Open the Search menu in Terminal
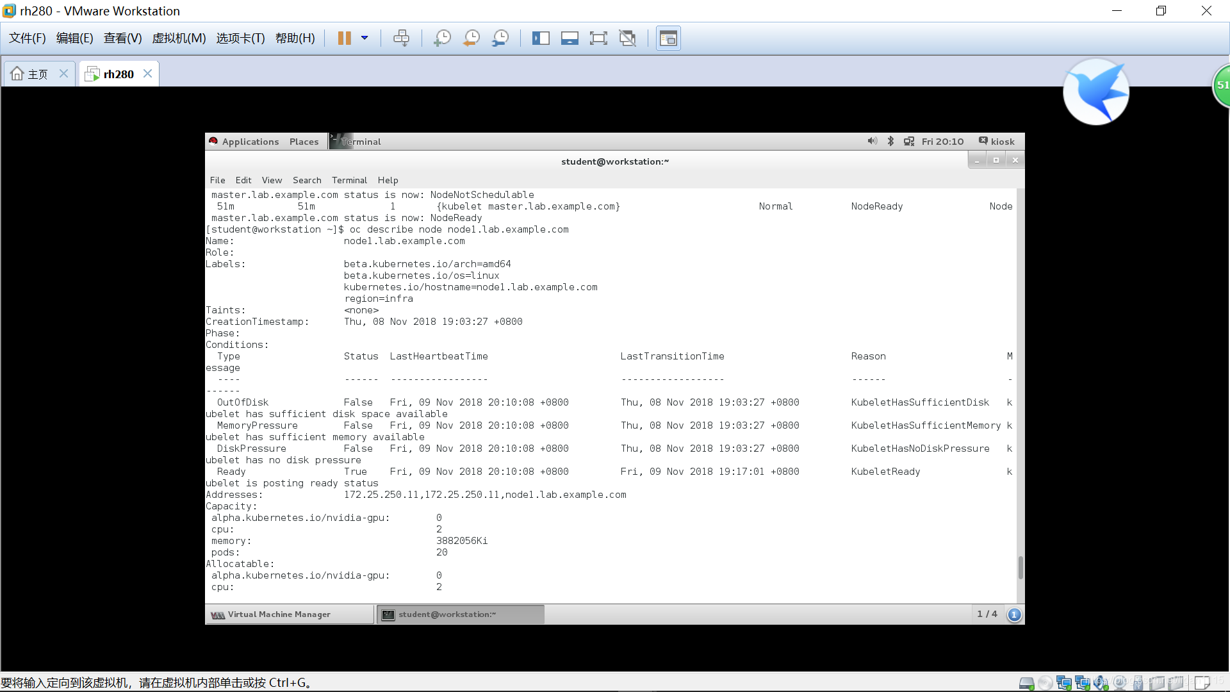The height and width of the screenshot is (692, 1230). (307, 180)
